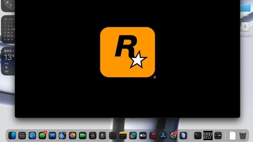253x142 pixels.
Task: Launch FaceTime from the Dock
Action: coord(83,135)
